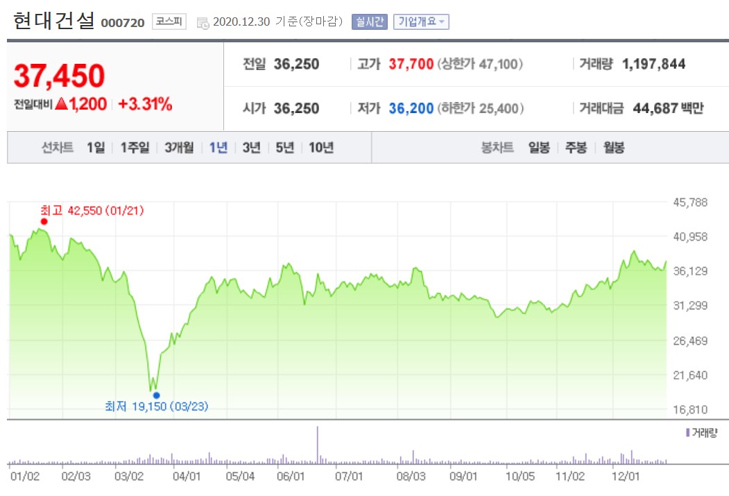Screen dimensions: 729x496
Task: Click the current price 37,450
Action: 59,76
